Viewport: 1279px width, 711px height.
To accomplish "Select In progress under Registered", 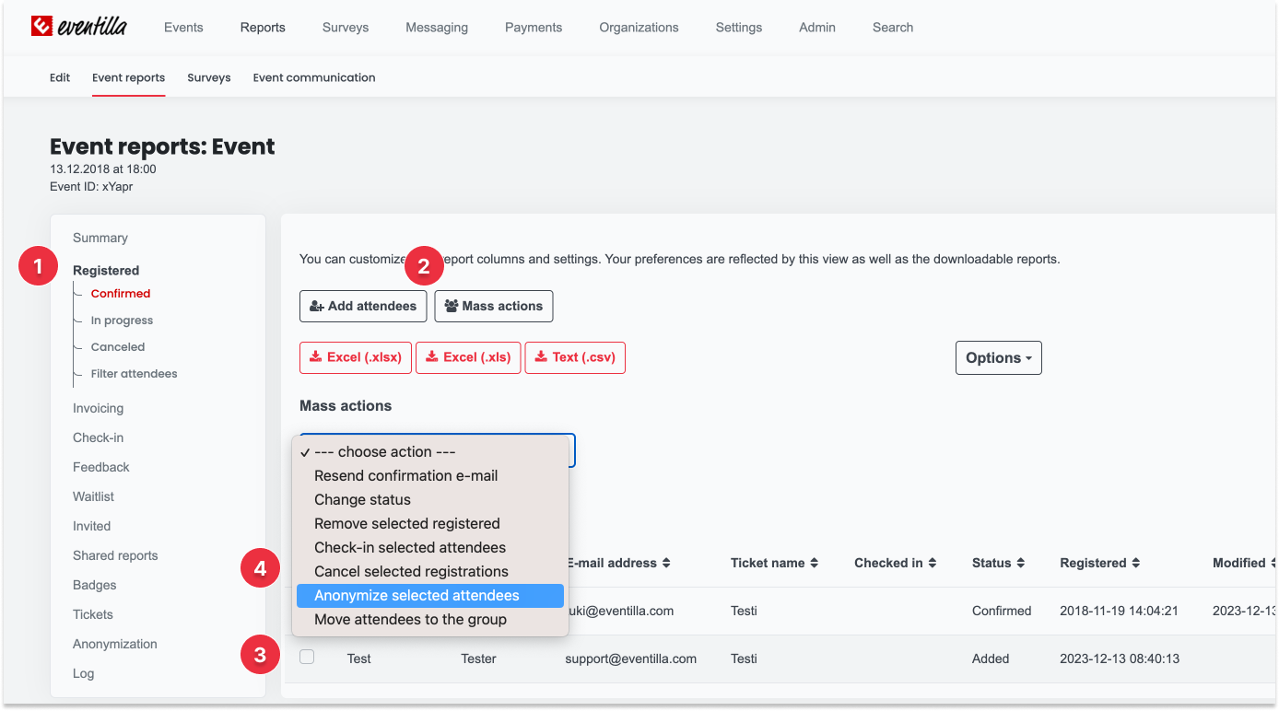I will point(122,321).
